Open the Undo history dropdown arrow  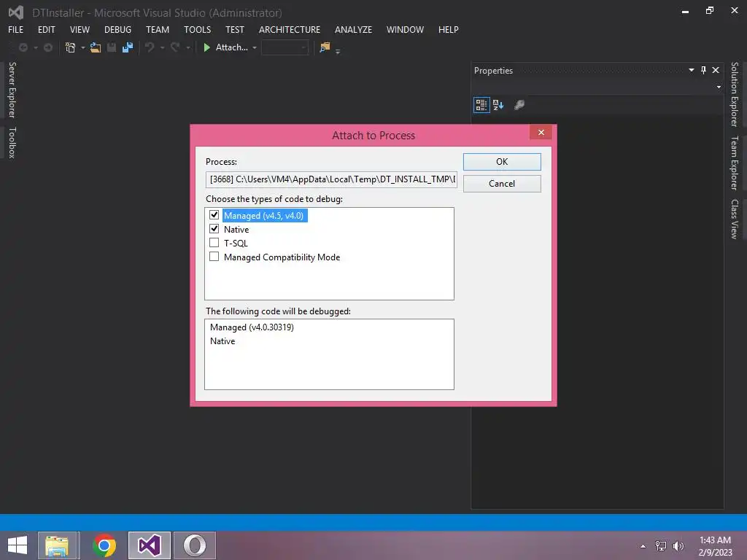pyautogui.click(x=163, y=47)
